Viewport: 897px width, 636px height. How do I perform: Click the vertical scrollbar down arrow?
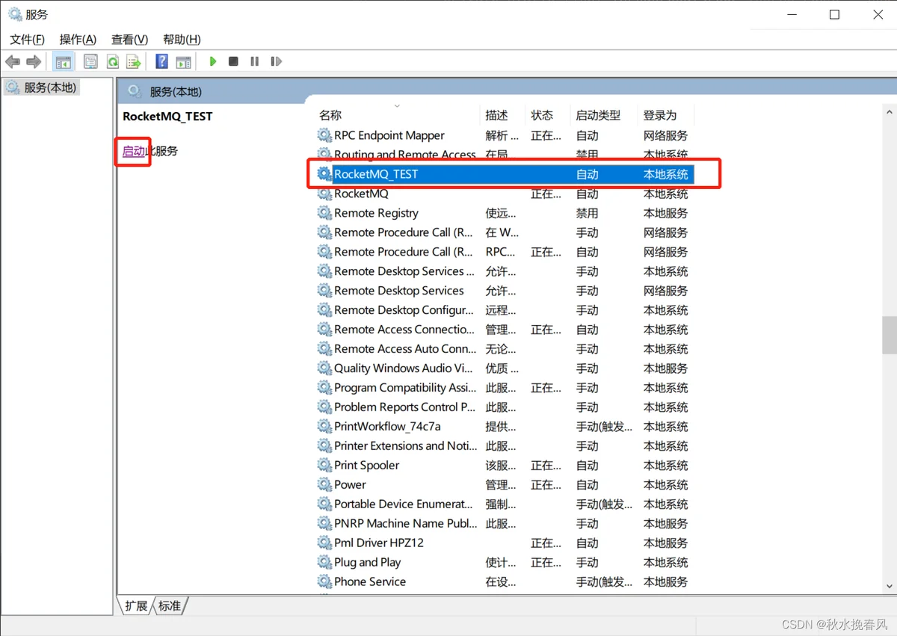pyautogui.click(x=890, y=587)
